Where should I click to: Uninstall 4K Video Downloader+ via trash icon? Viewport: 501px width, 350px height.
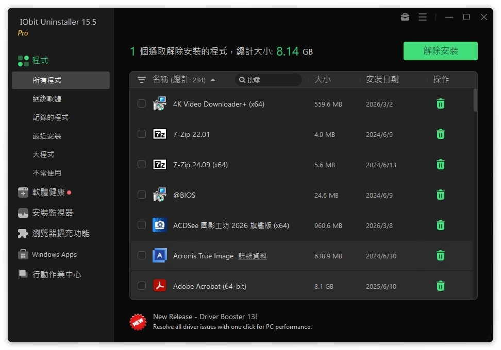click(x=440, y=103)
